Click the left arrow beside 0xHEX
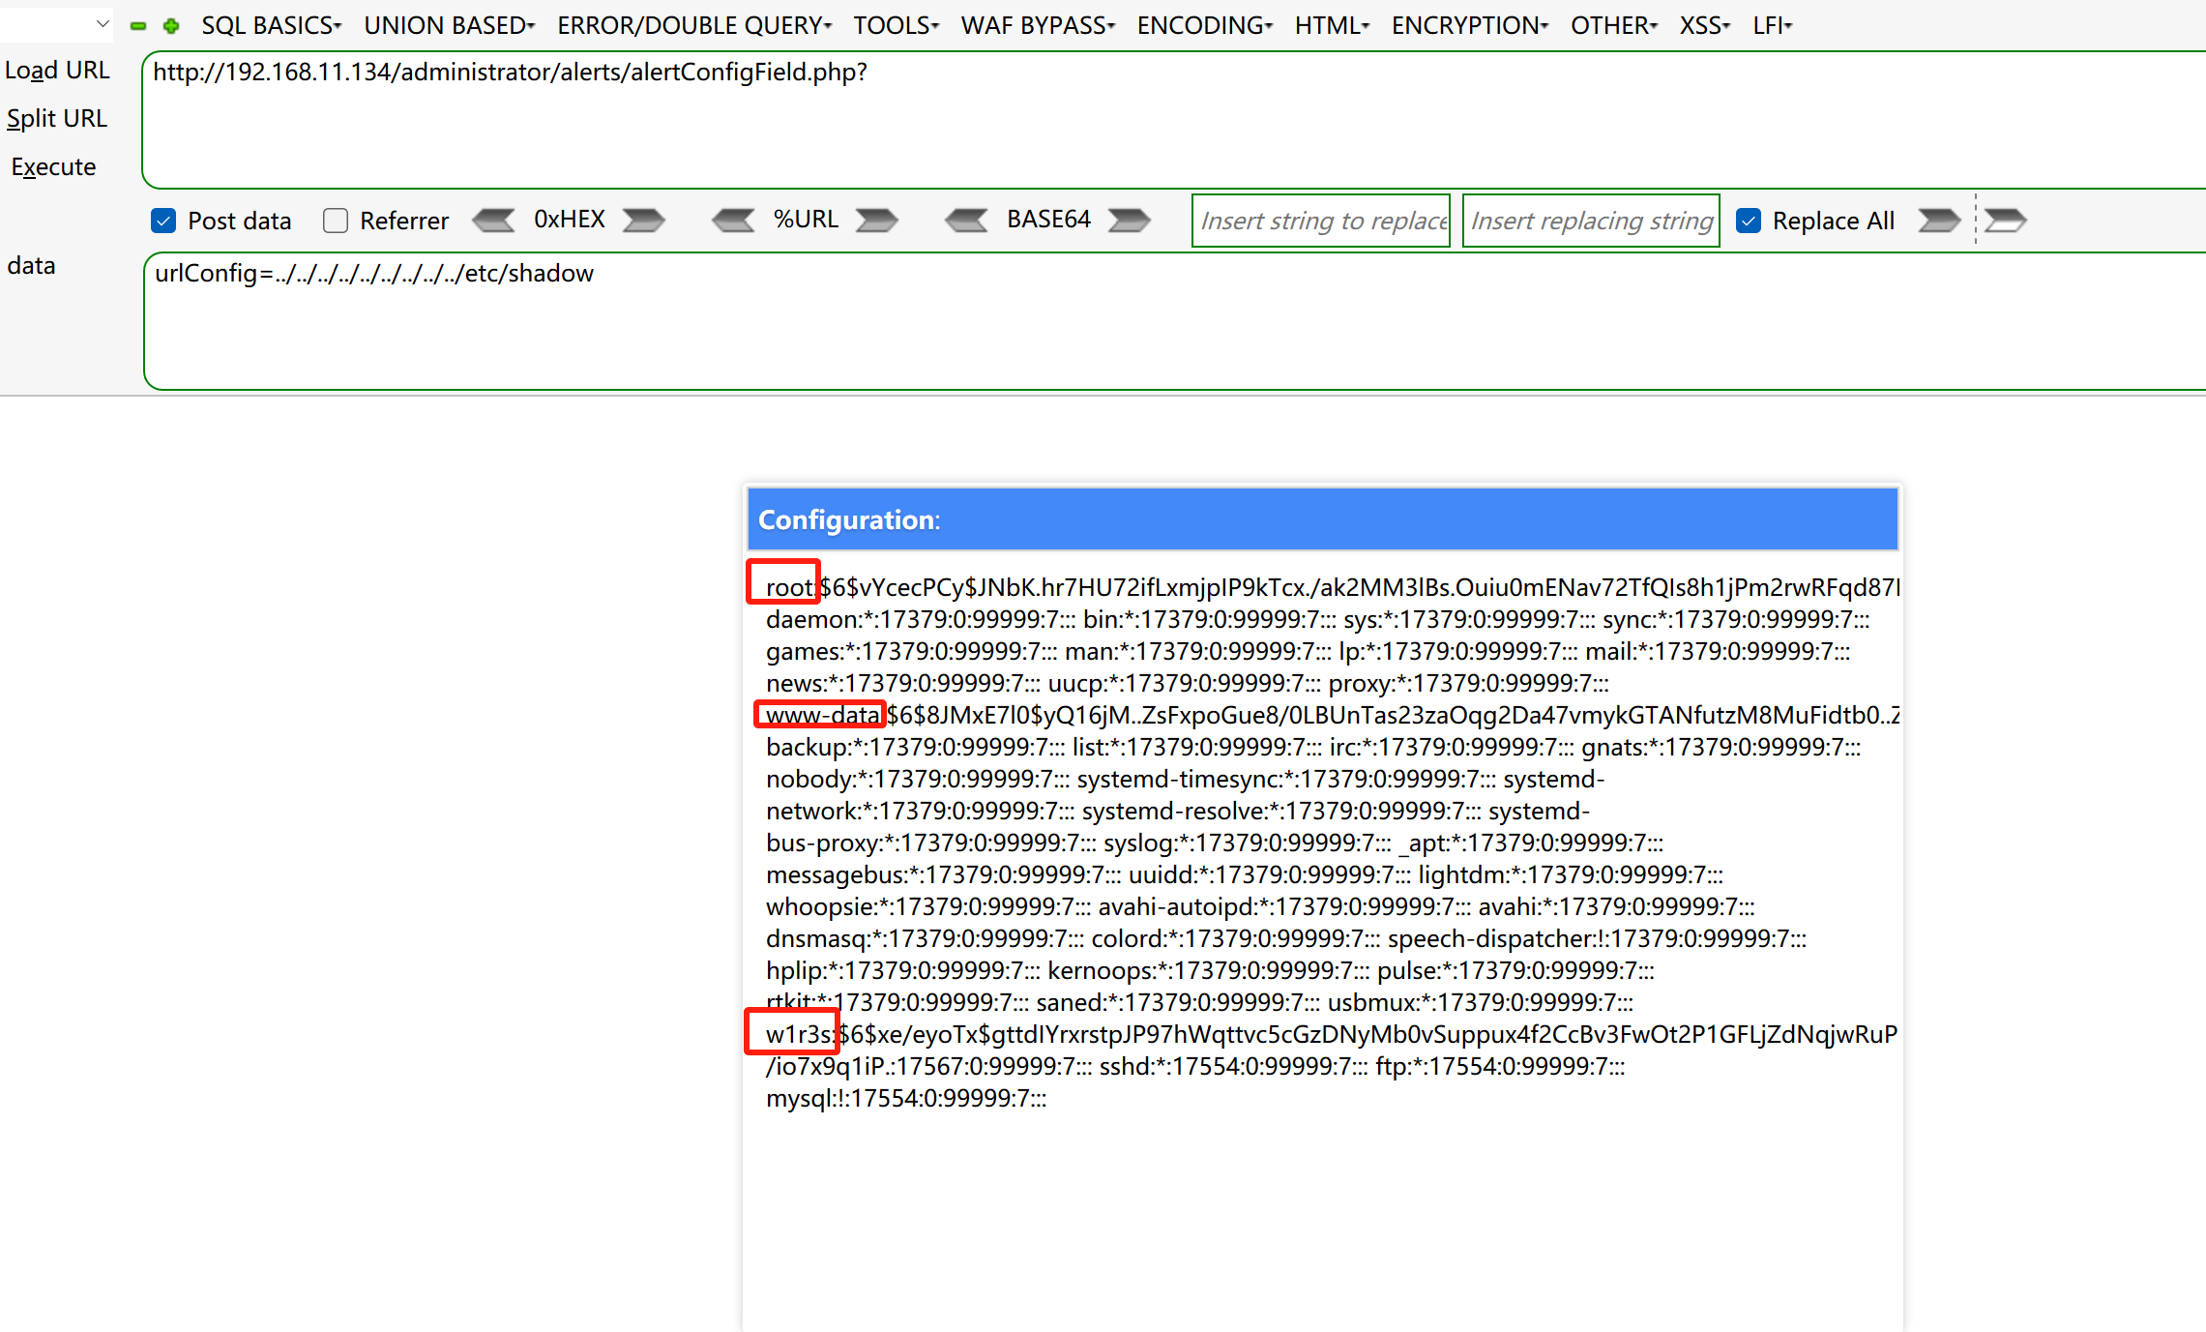 click(494, 221)
